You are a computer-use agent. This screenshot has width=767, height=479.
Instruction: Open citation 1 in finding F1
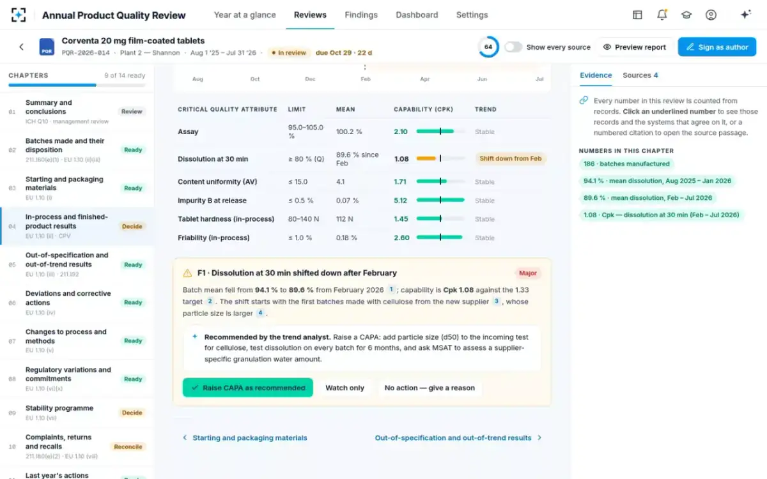point(392,289)
